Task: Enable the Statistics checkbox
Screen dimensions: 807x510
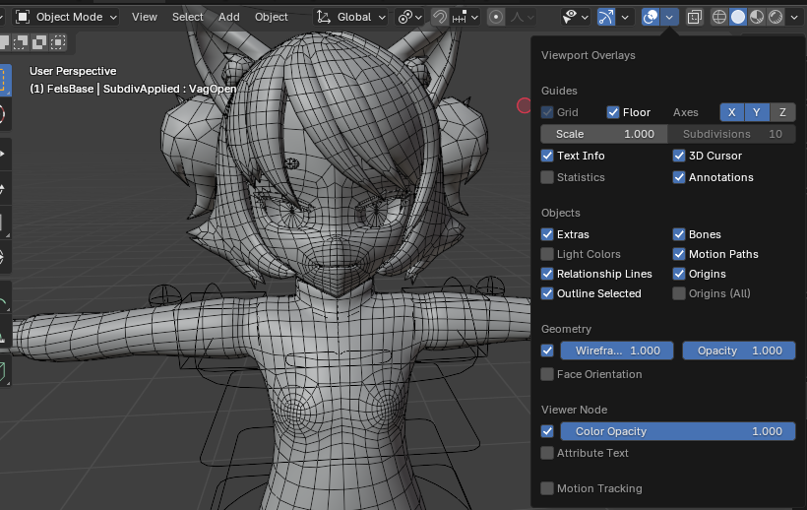Action: [x=547, y=177]
